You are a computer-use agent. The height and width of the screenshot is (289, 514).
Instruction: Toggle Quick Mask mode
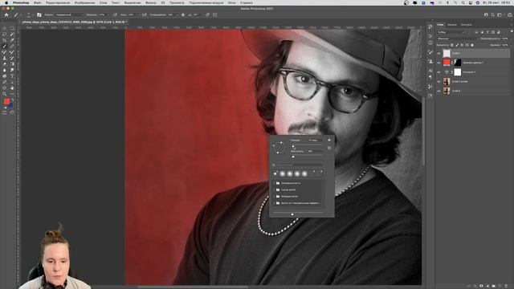click(x=5, y=112)
